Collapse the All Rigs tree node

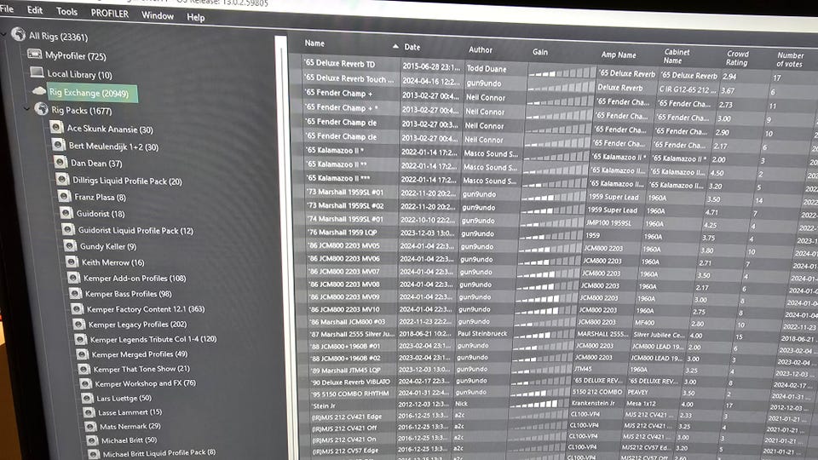pyautogui.click(x=3, y=34)
